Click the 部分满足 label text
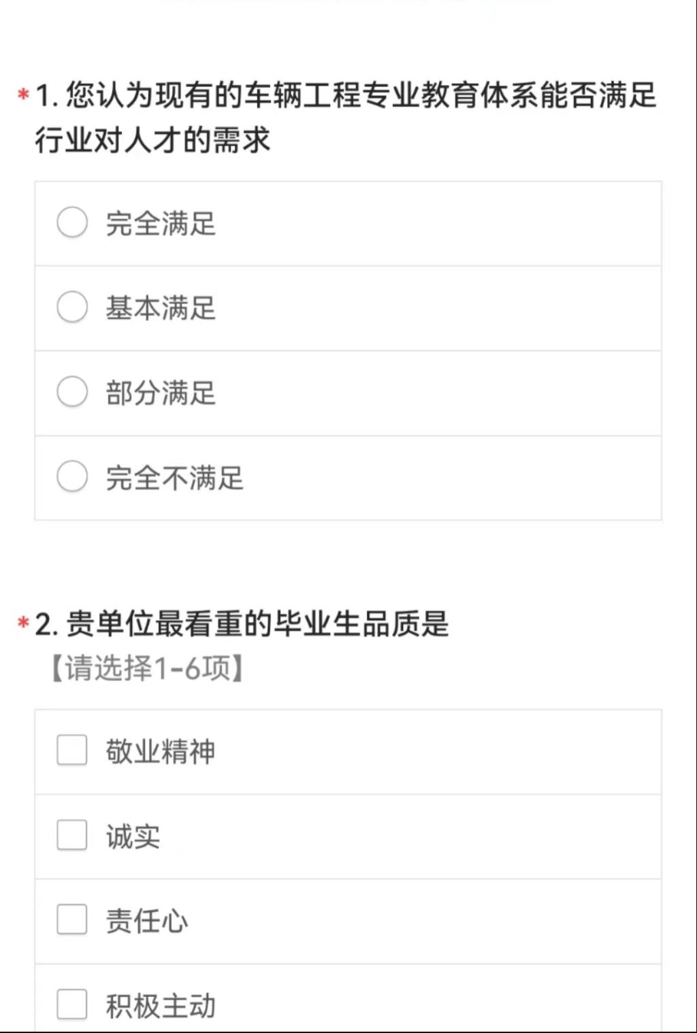 point(161,393)
